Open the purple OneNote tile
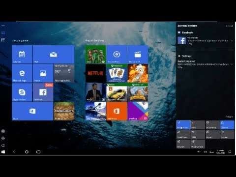This screenshot has height=177, width=236. pyautogui.click(x=138, y=111)
